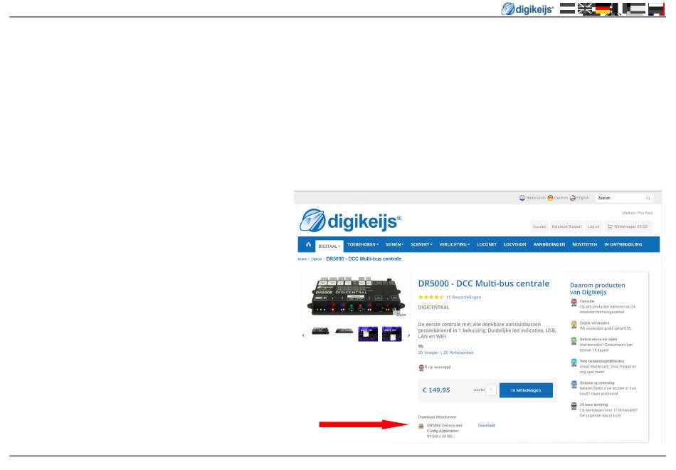Open the Winkelwagen cart dropdown
Image resolution: width=676 pixels, height=470 pixels.
pos(628,226)
